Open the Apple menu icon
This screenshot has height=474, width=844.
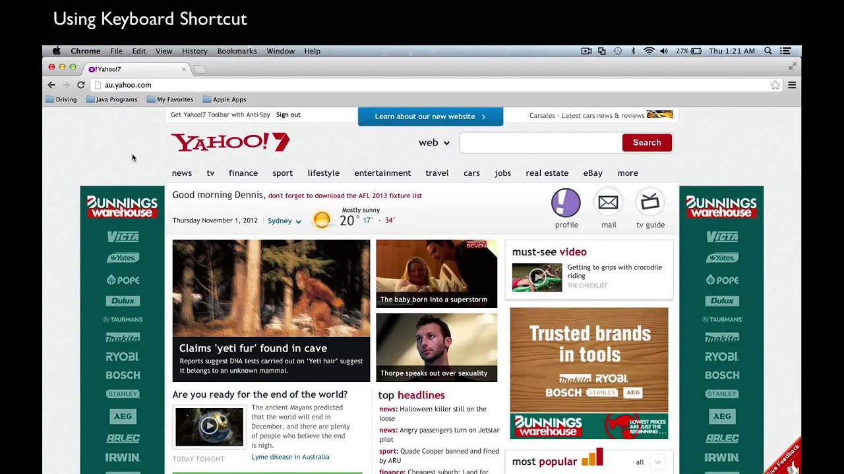[57, 51]
